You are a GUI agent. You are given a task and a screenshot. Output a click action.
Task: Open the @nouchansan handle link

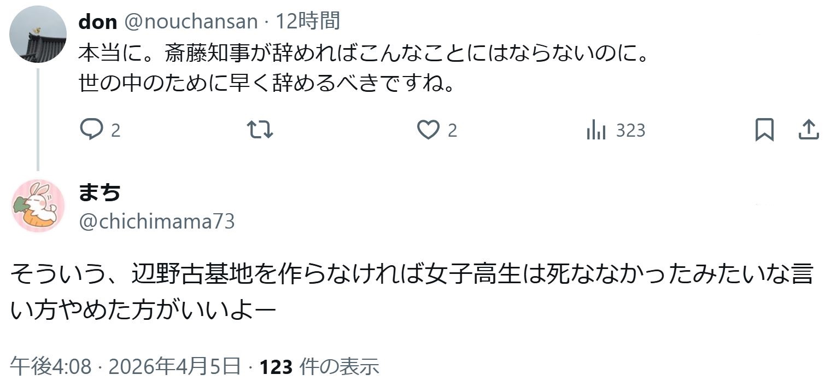[191, 22]
